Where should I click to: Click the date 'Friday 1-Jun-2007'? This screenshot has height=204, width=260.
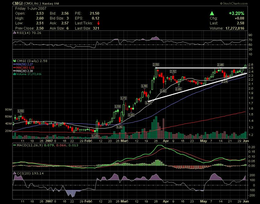31,9
